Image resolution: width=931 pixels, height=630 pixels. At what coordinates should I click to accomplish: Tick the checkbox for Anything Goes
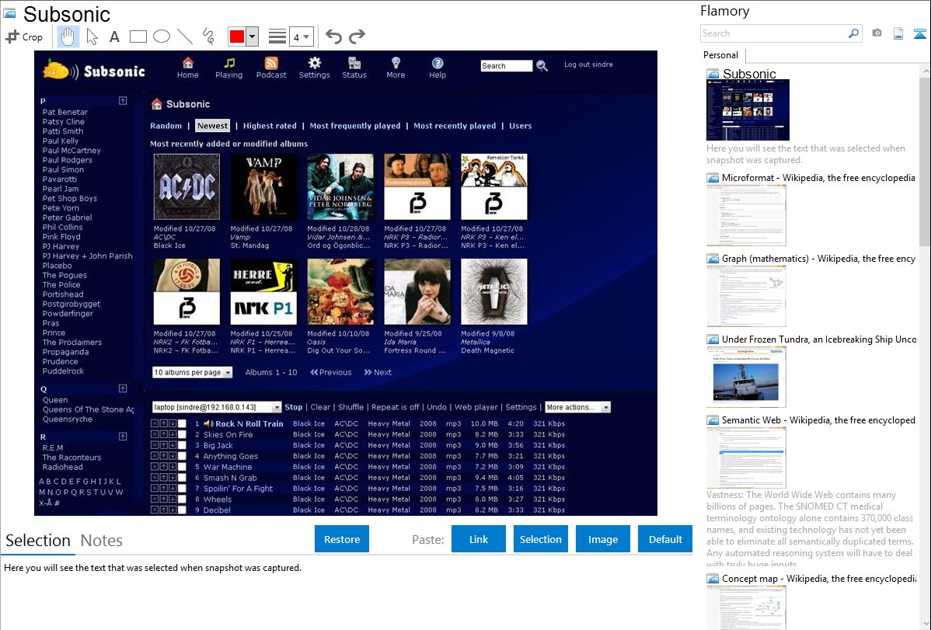tap(183, 456)
